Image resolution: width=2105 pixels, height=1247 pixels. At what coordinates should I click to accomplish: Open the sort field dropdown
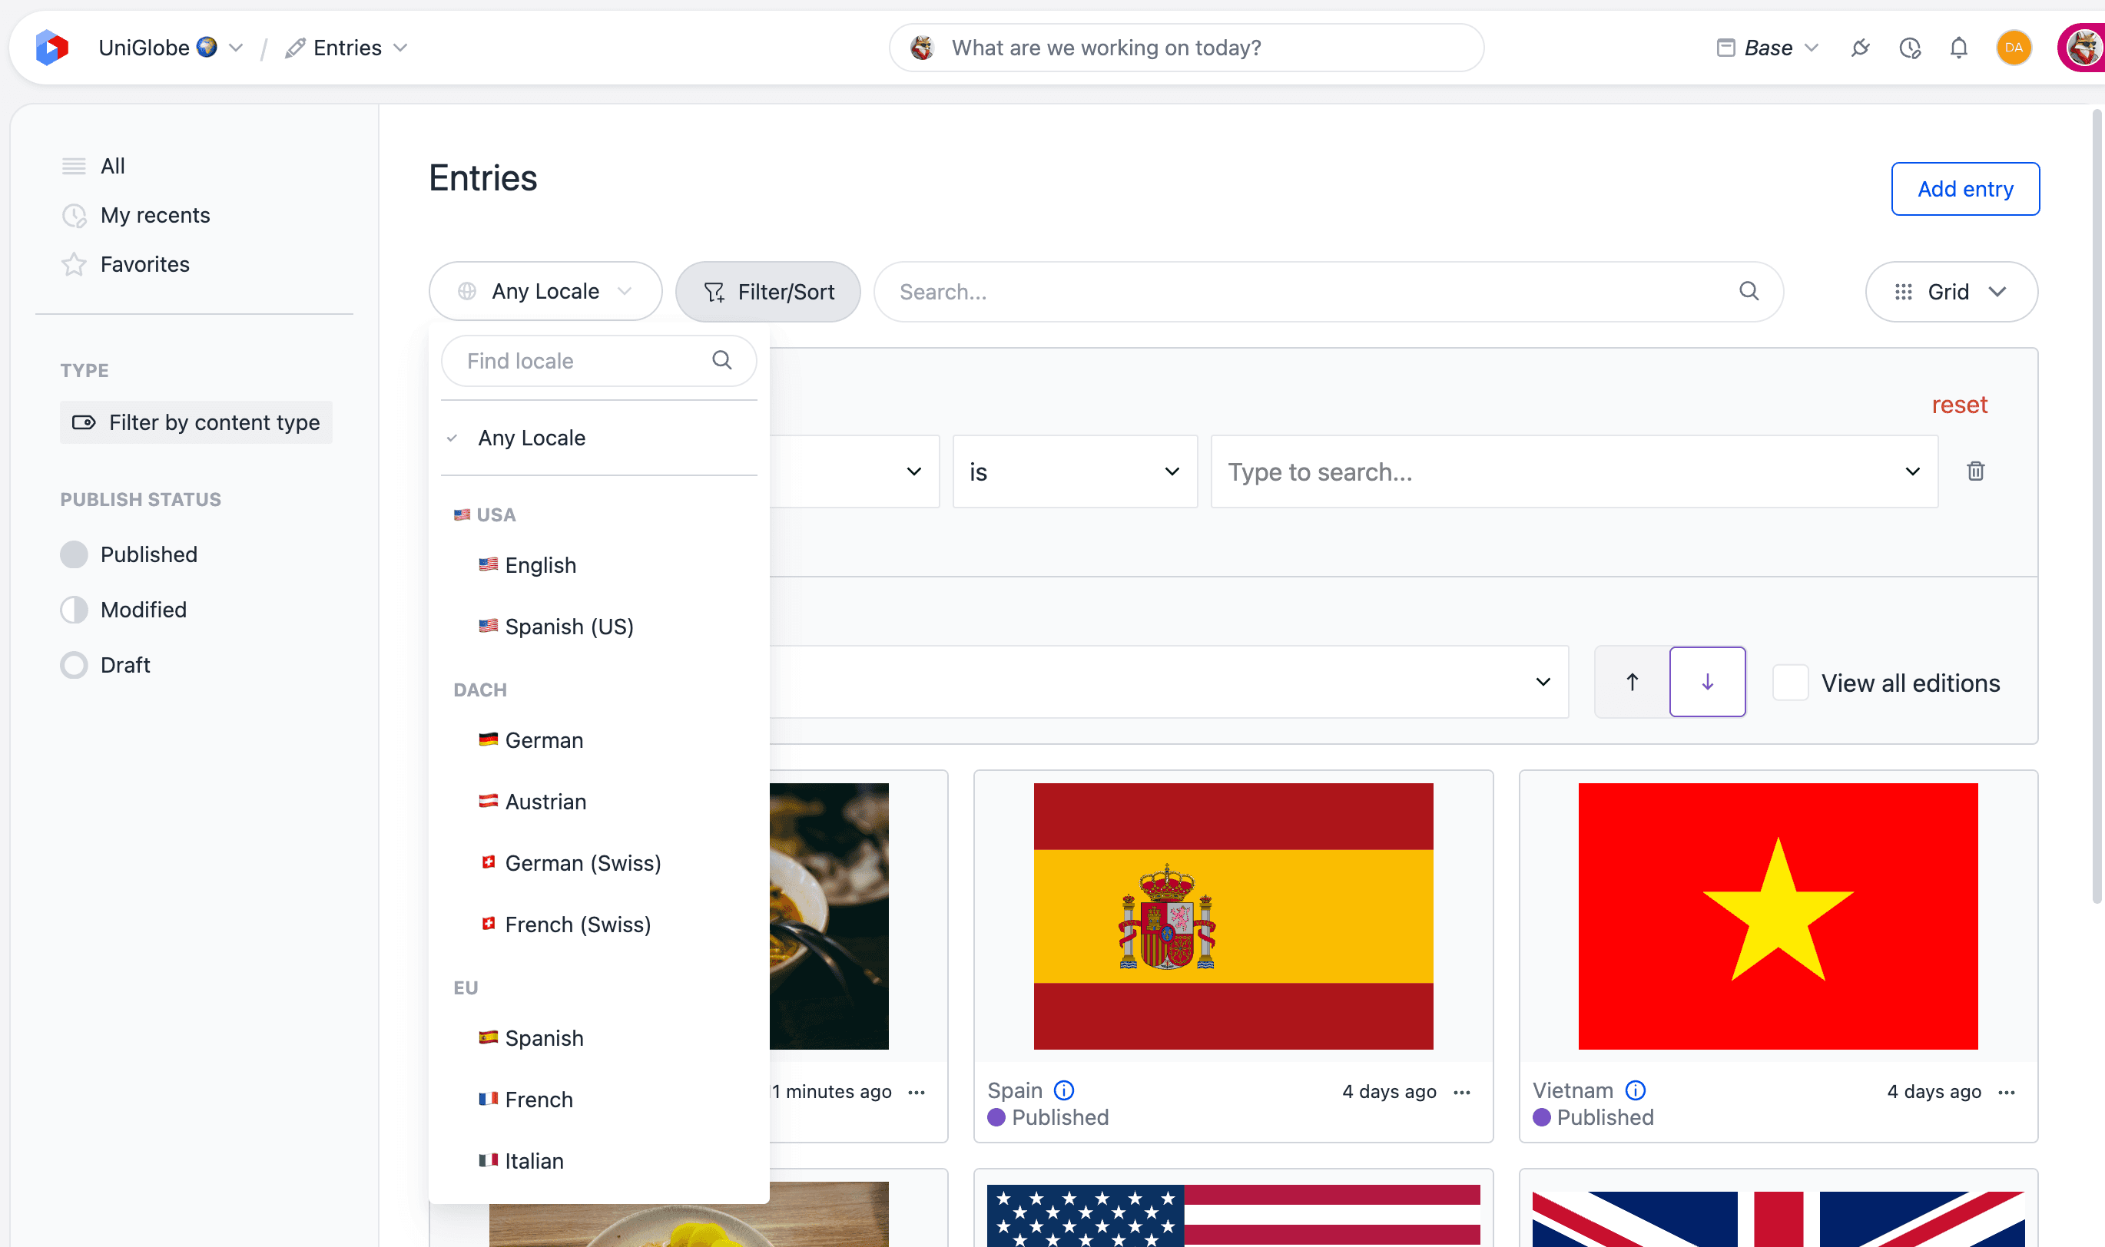coord(1169,682)
